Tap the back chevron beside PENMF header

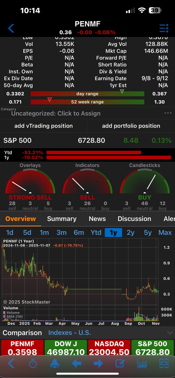pyautogui.click(x=11, y=28)
